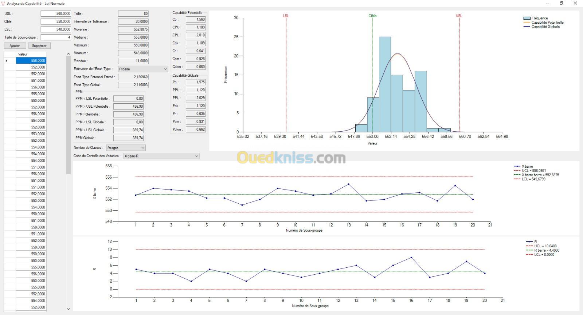Image resolution: width=583 pixels, height=315 pixels.
Task: Click the application icon in title bar
Action: click(3, 3)
